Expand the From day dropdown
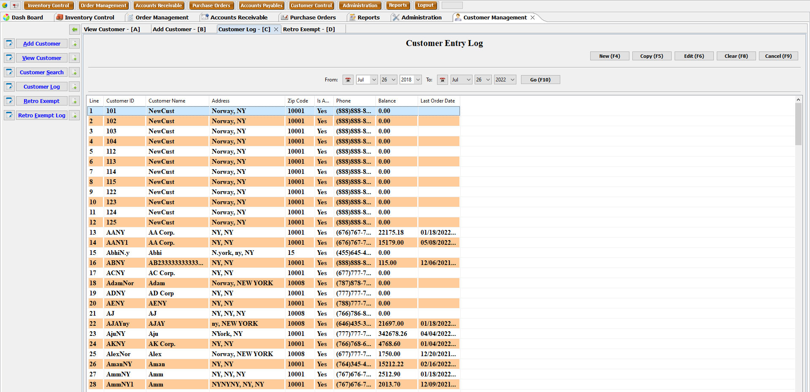Viewport: 810px width, 392px height. (x=394, y=80)
